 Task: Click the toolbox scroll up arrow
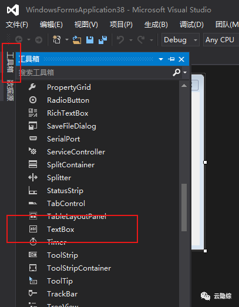coord(184,86)
